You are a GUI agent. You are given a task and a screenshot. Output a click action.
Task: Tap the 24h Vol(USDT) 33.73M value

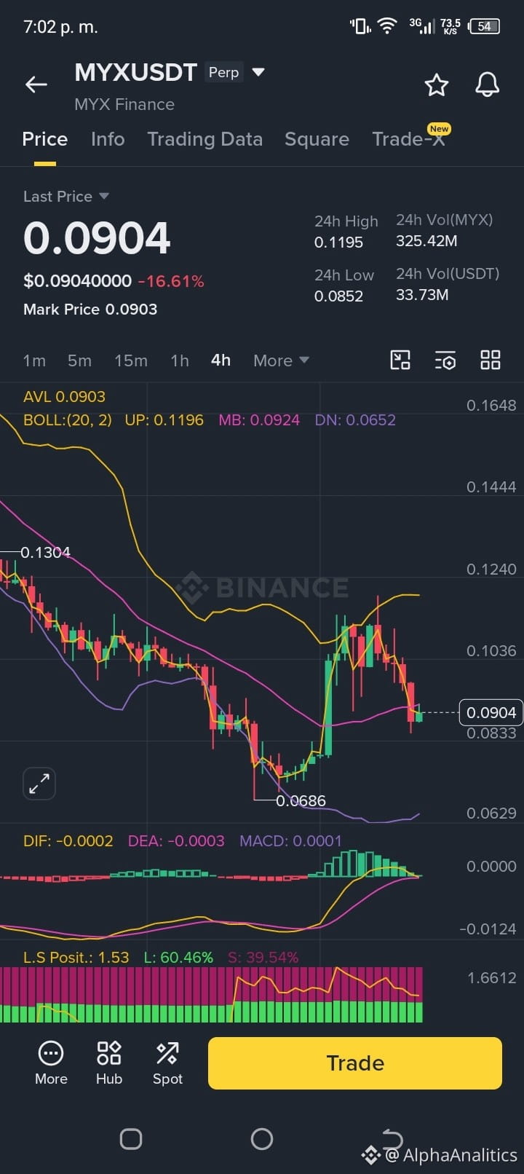coord(422,294)
